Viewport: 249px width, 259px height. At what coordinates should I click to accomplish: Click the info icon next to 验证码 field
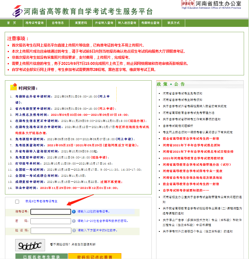coord(74,230)
